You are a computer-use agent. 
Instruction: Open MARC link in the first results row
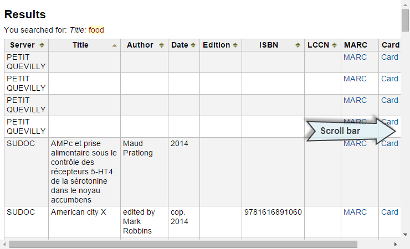click(x=355, y=57)
